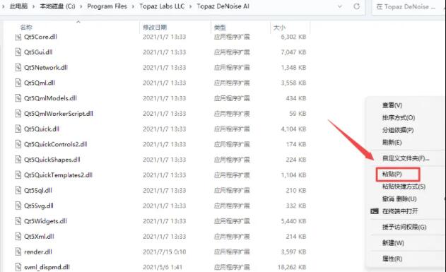The width and height of the screenshot is (446, 272).
Task: Click the Qt5Gui.dll file icon
Action: 18,52
